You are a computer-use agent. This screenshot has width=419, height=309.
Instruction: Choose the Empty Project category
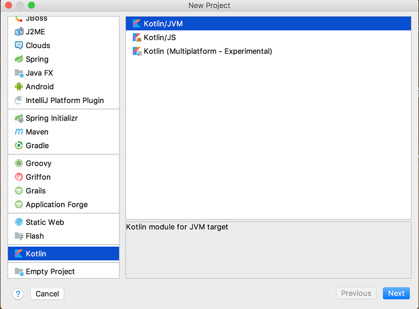[50, 271]
